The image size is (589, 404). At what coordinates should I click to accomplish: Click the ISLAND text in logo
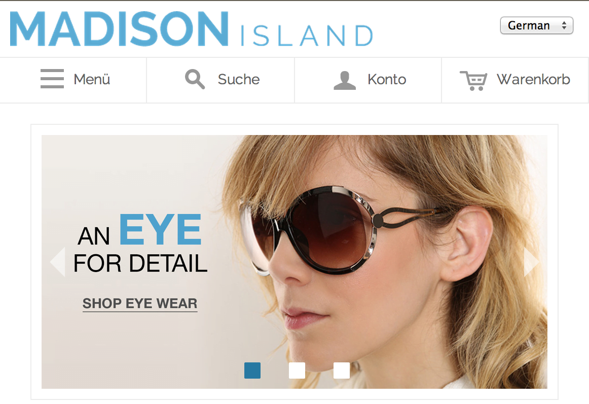click(x=307, y=36)
